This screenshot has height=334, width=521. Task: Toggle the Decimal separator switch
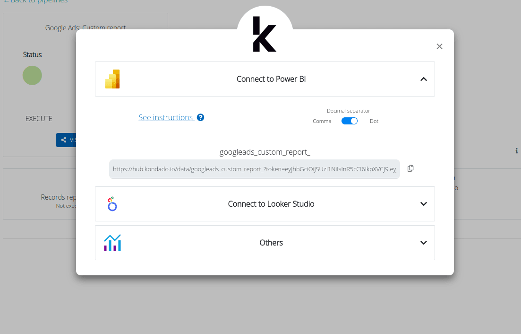(350, 121)
